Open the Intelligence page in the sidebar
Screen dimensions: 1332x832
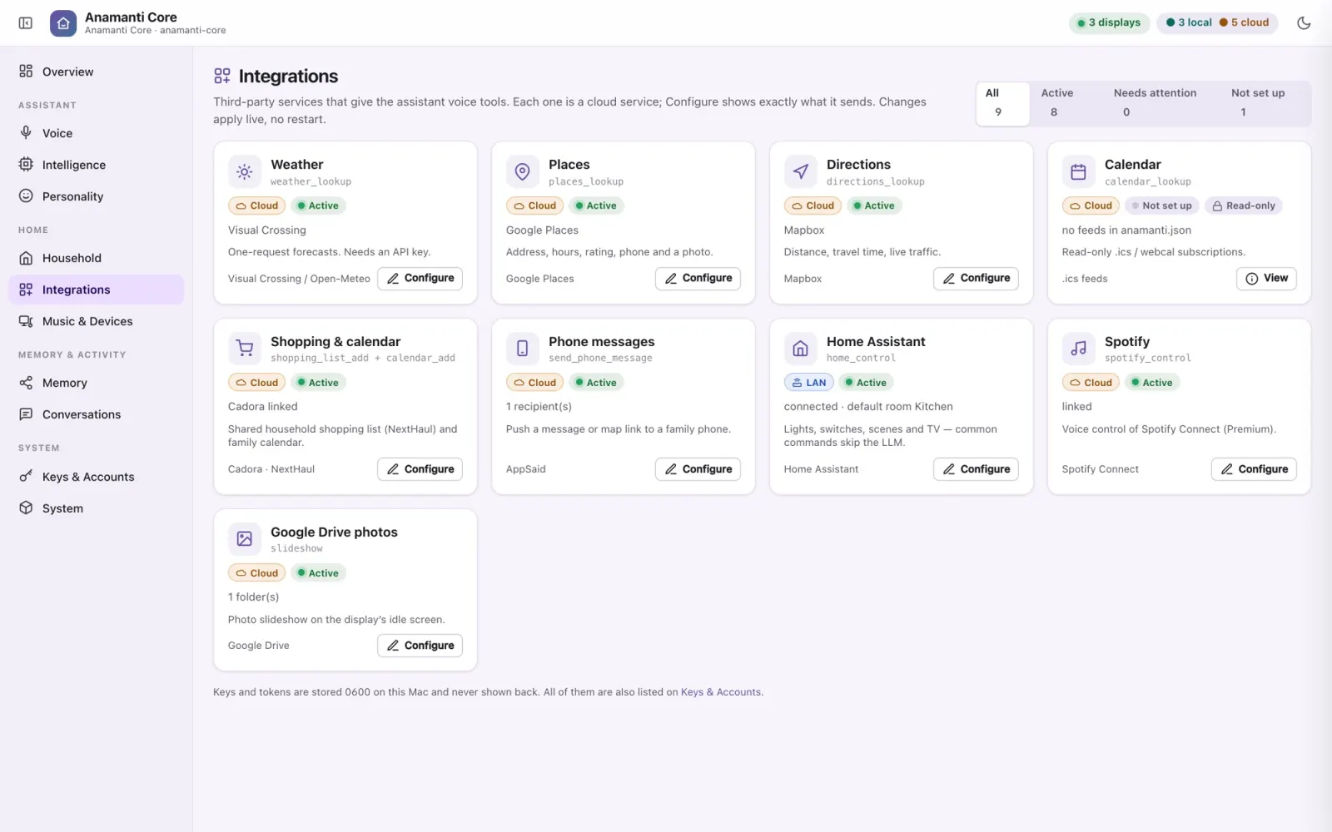(x=97, y=165)
